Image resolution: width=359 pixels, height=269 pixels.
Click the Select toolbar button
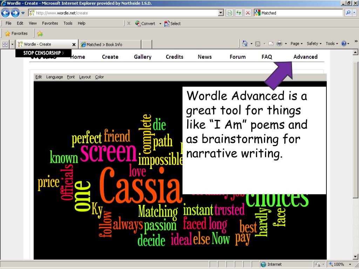tap(172, 23)
